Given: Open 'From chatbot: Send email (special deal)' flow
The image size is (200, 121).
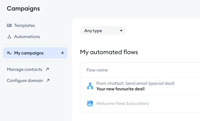Looking at the screenshot, I should (135, 83).
